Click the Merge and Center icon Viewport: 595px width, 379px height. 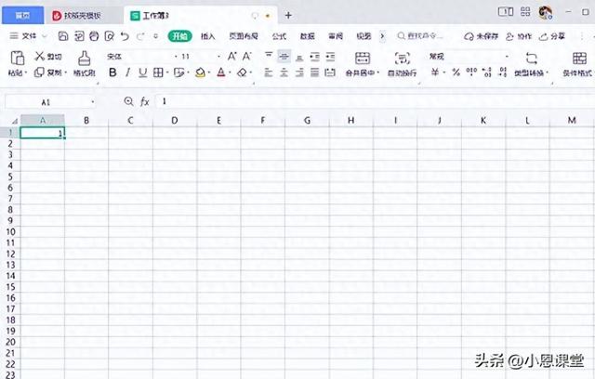(362, 58)
